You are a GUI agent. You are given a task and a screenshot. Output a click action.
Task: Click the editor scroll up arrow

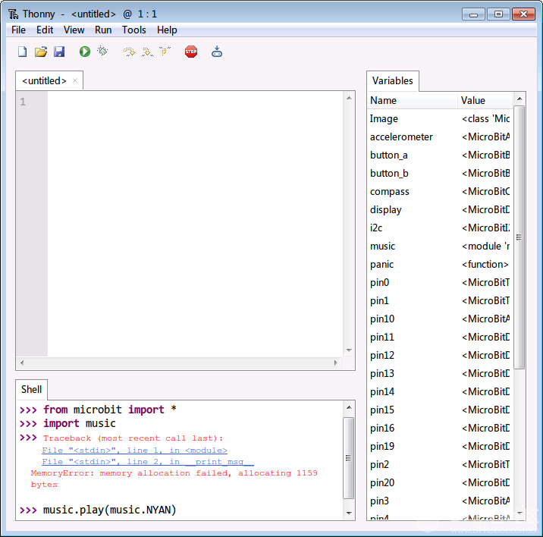click(349, 98)
